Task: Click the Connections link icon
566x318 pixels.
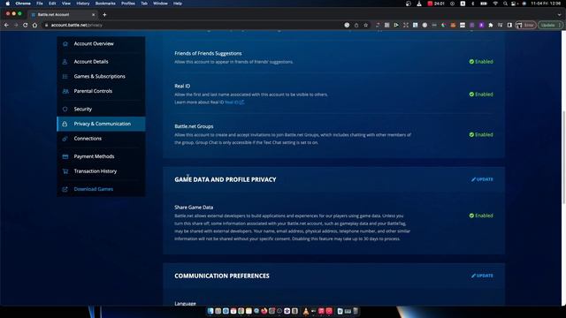Action: point(65,139)
